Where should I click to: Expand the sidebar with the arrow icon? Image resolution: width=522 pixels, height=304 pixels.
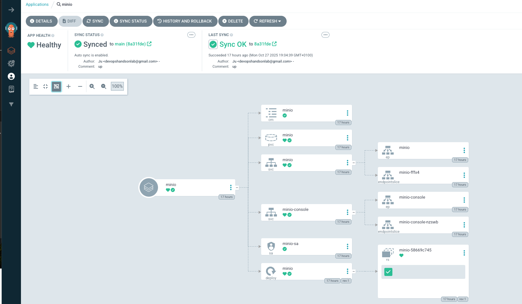(x=11, y=10)
